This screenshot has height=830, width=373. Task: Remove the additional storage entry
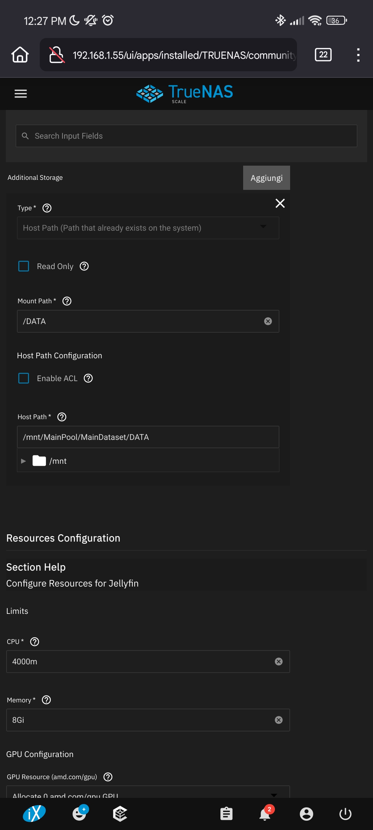pos(280,203)
